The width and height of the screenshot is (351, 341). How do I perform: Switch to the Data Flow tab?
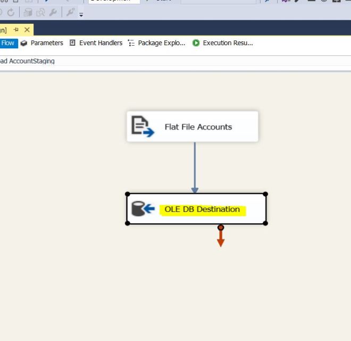pyautogui.click(x=8, y=43)
